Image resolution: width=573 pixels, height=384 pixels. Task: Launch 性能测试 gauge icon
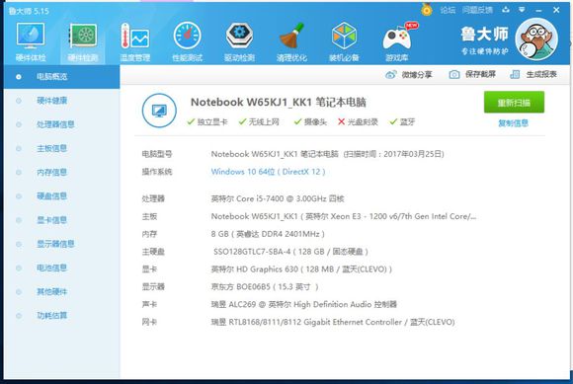[187, 41]
